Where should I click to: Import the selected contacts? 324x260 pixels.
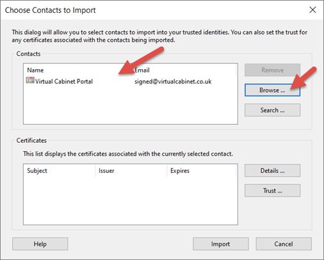pyautogui.click(x=221, y=244)
